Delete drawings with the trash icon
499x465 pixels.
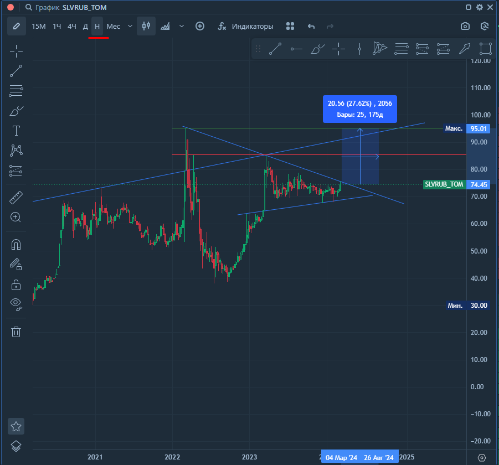[16, 332]
